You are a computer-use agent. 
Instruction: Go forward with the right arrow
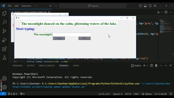click(55, 6)
